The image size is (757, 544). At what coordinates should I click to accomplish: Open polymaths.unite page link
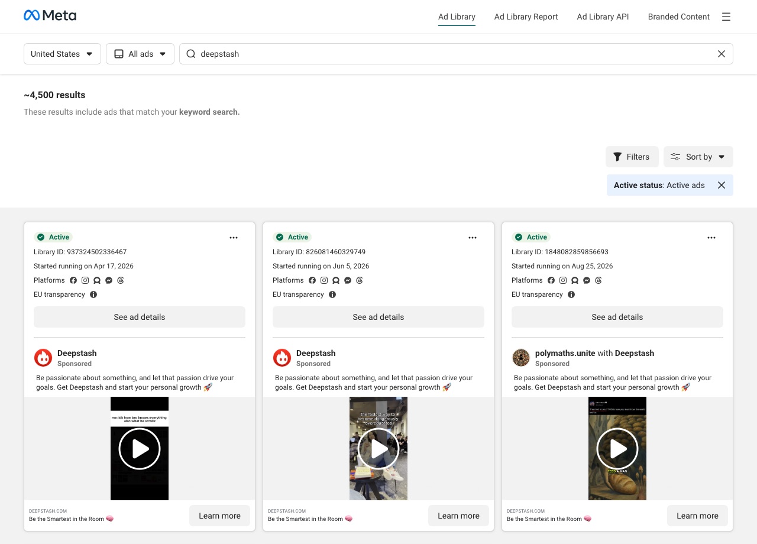565,353
